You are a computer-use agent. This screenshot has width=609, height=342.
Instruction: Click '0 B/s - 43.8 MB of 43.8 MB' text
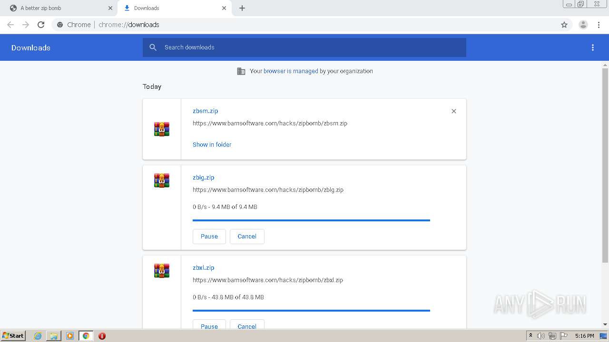click(x=228, y=297)
